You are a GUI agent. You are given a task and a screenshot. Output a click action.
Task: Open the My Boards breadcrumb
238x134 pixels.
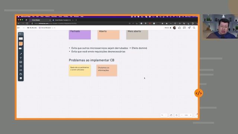click(32, 28)
